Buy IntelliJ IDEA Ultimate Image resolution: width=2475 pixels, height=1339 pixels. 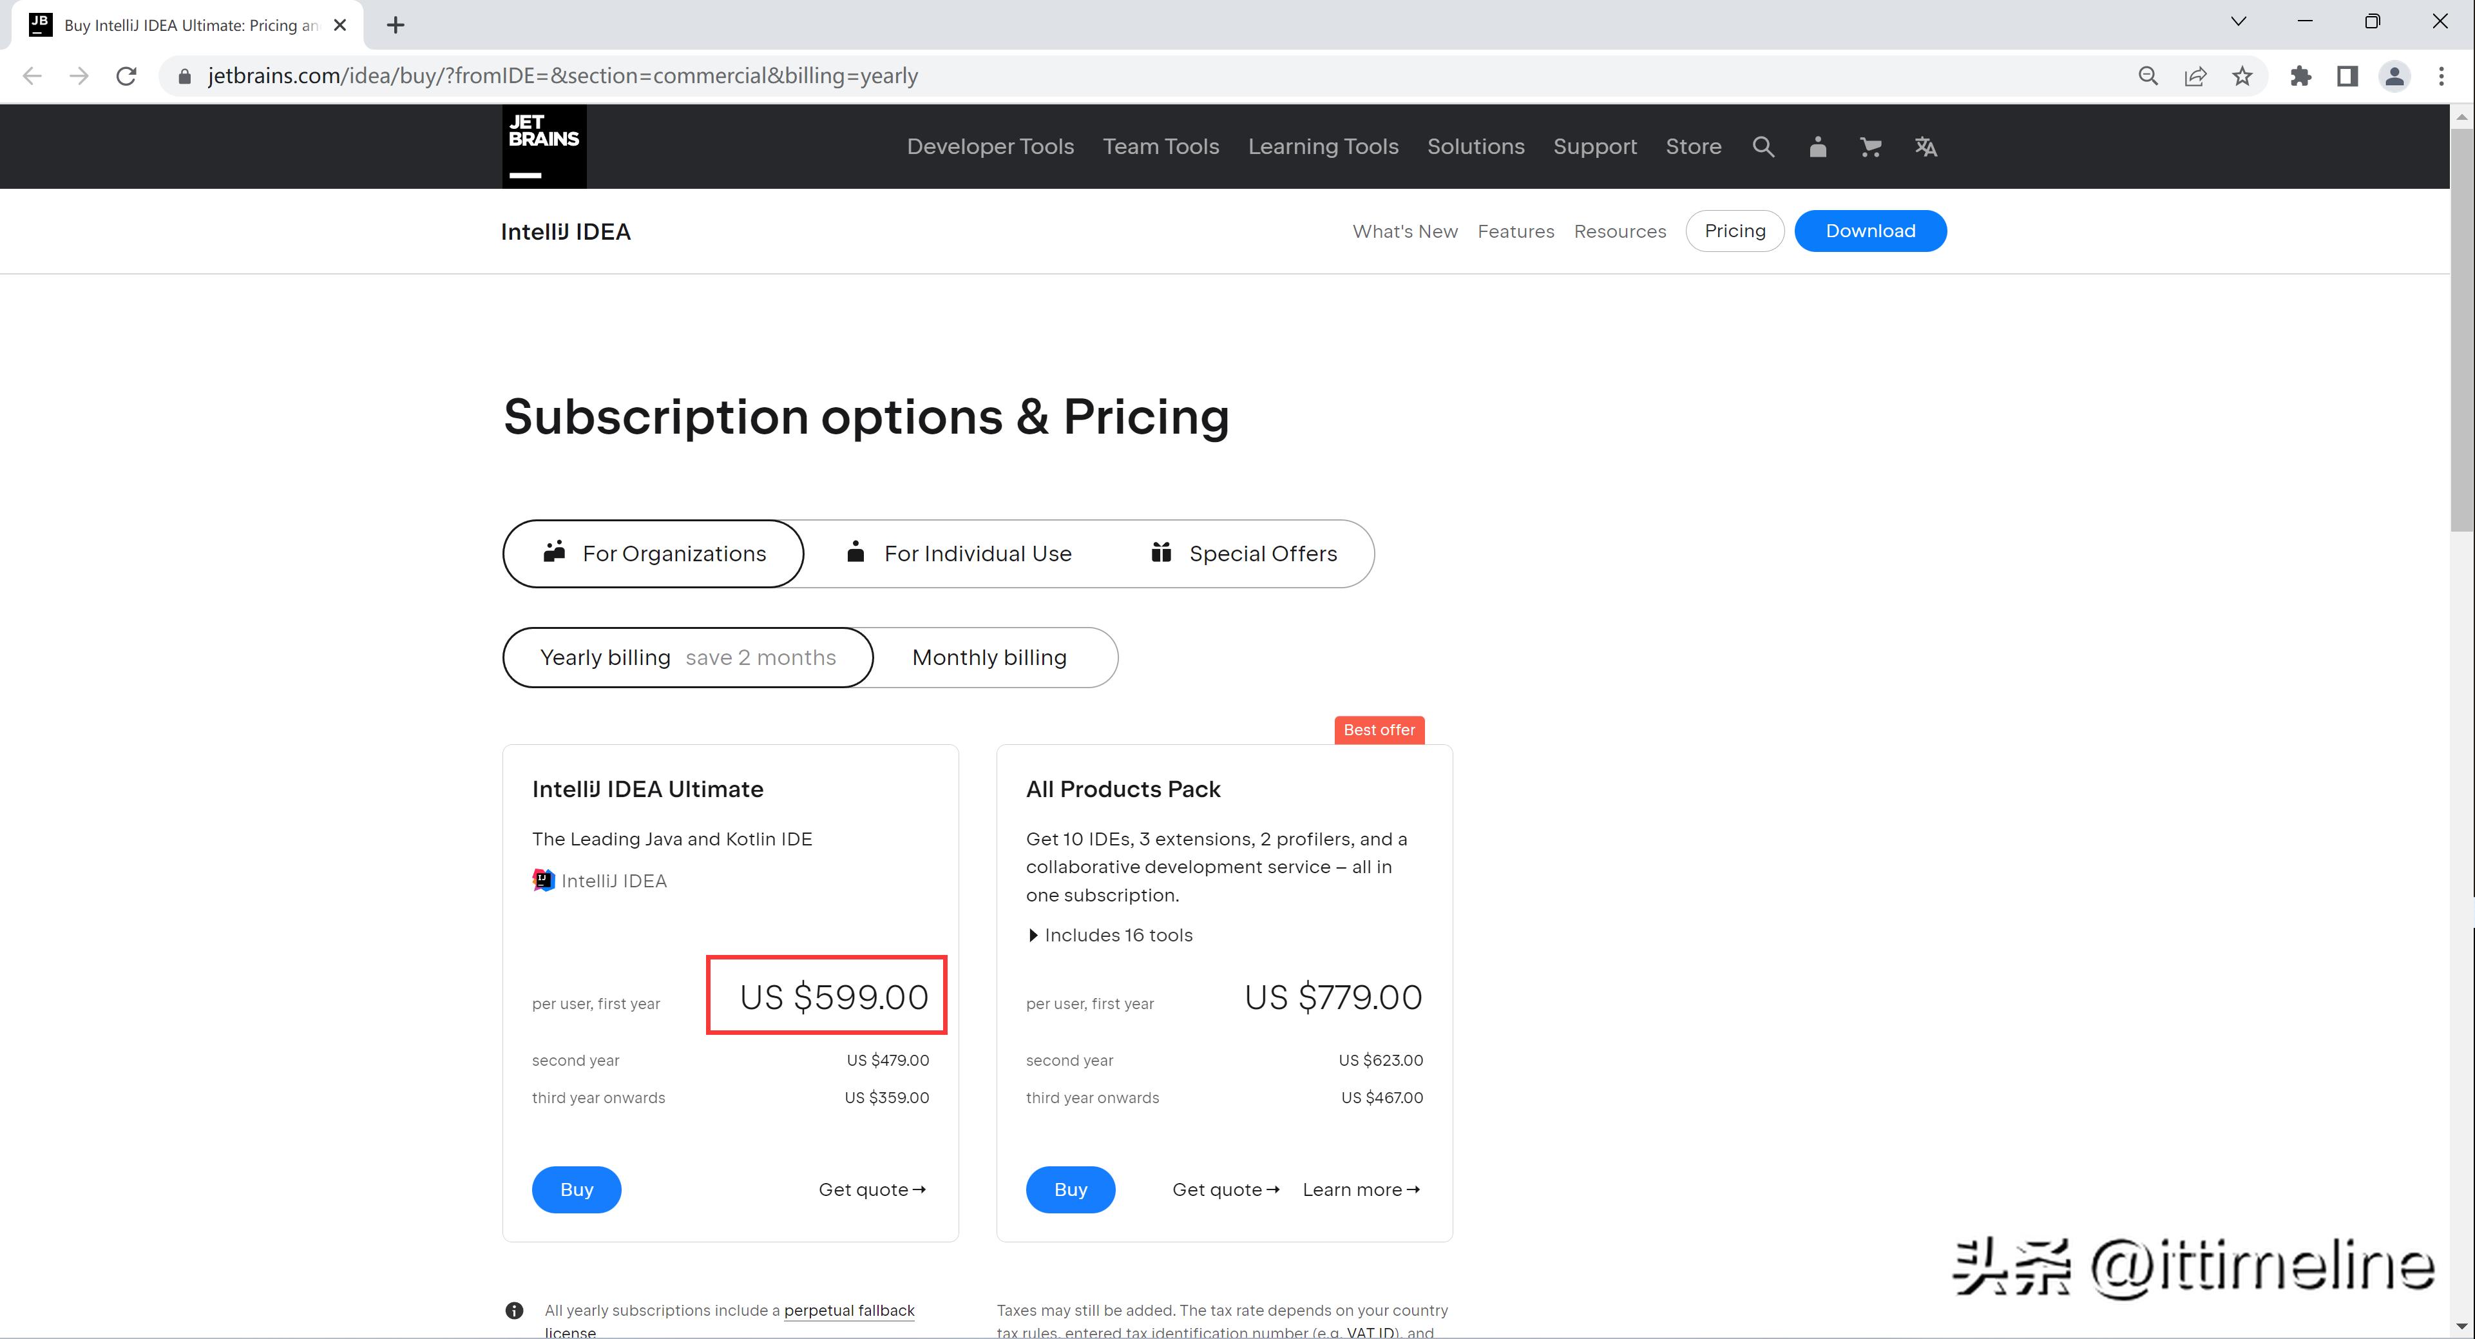(577, 1190)
